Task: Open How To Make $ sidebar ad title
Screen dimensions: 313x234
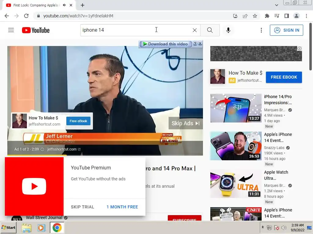Action: pos(245,73)
